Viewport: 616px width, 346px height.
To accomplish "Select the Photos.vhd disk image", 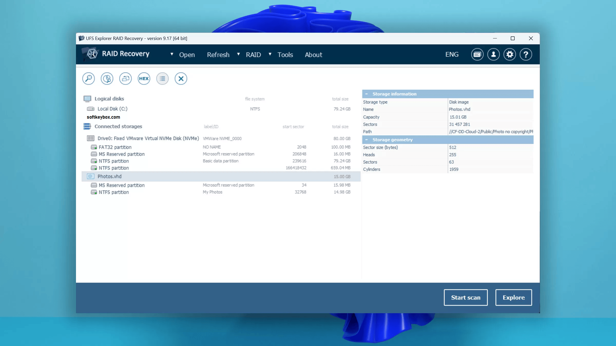I will [110, 176].
